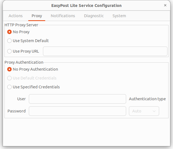Go to the Diagnostic tab

(x=94, y=16)
